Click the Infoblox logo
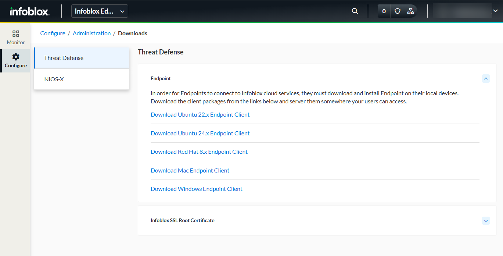 pos(29,11)
